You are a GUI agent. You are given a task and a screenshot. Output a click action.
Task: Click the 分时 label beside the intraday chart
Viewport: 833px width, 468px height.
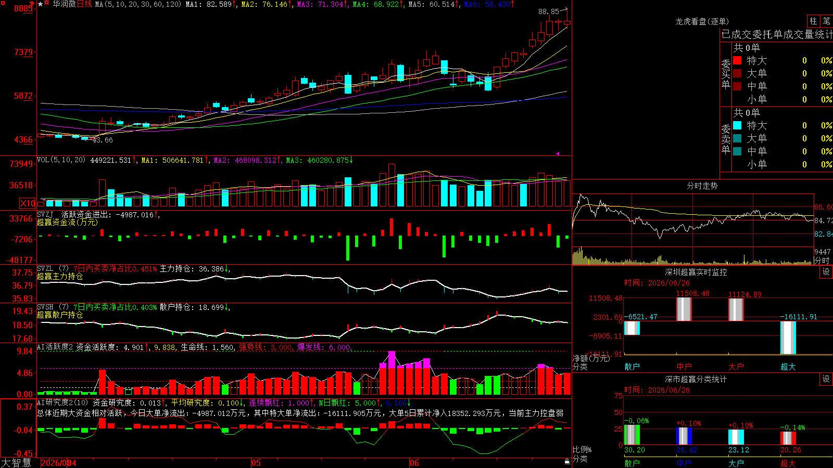(822, 261)
